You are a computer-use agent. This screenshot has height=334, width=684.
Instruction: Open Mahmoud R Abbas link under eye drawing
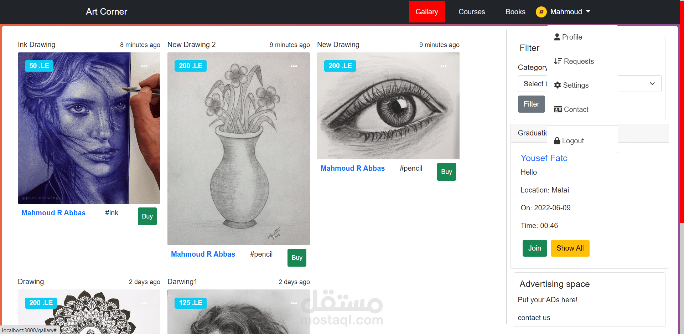[x=353, y=168]
